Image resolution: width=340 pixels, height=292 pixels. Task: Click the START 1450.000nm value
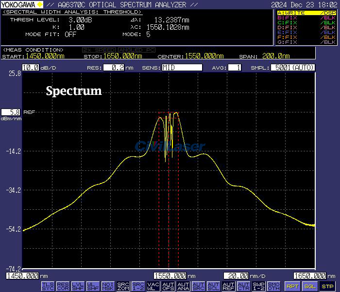(x=45, y=56)
